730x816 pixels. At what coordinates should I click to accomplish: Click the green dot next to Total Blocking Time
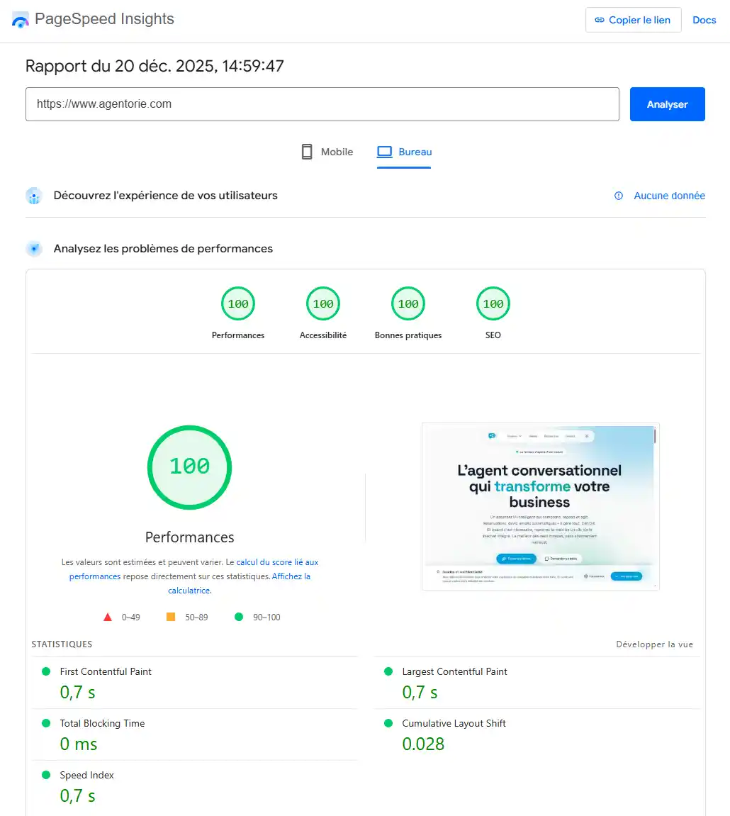pos(46,723)
